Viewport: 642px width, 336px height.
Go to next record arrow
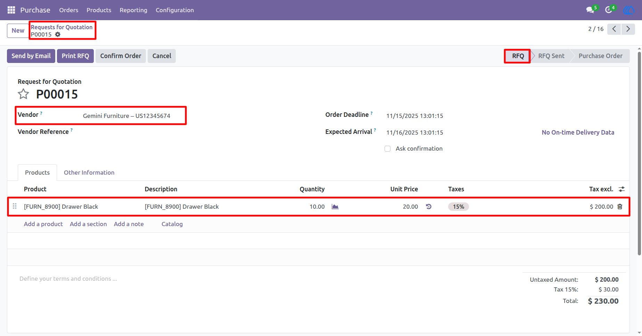(628, 29)
